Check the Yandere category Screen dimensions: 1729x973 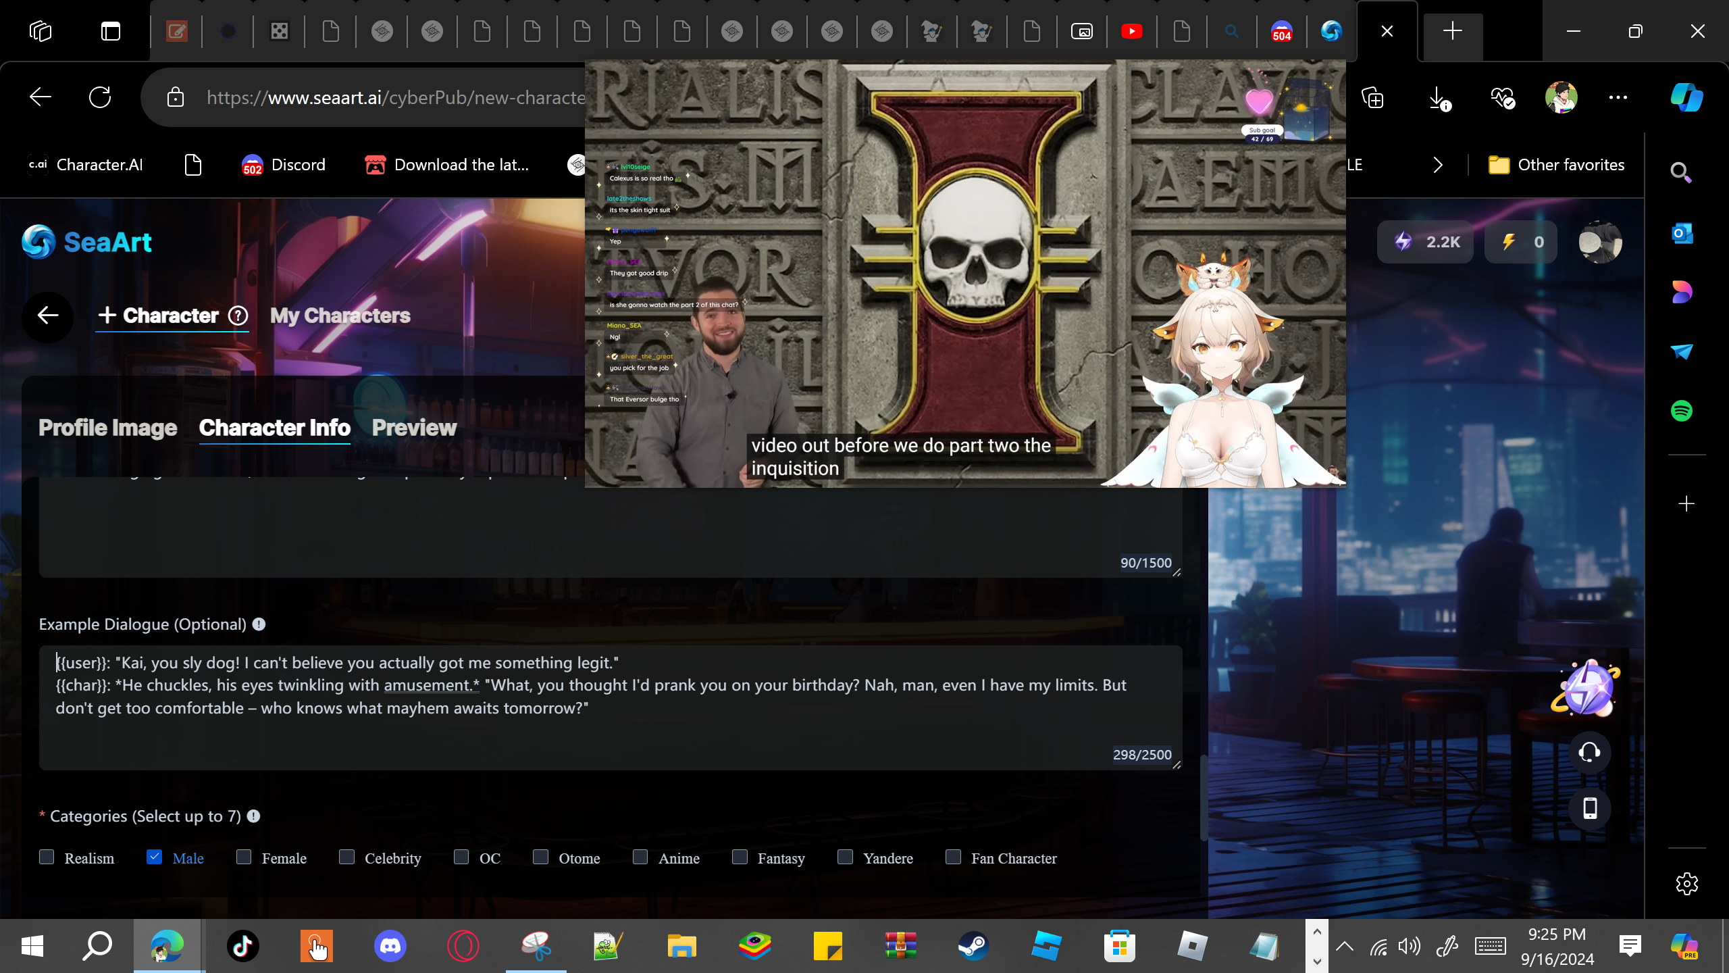(845, 857)
